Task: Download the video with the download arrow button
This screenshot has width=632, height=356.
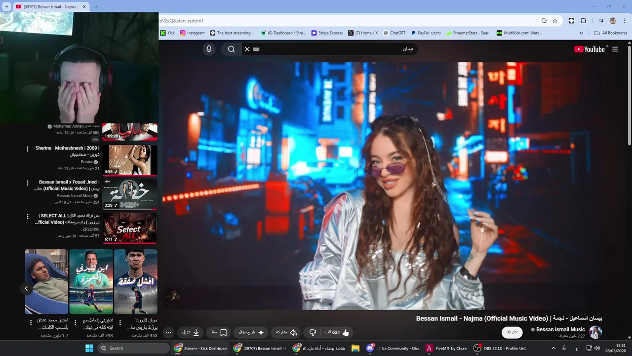Action: (x=191, y=332)
